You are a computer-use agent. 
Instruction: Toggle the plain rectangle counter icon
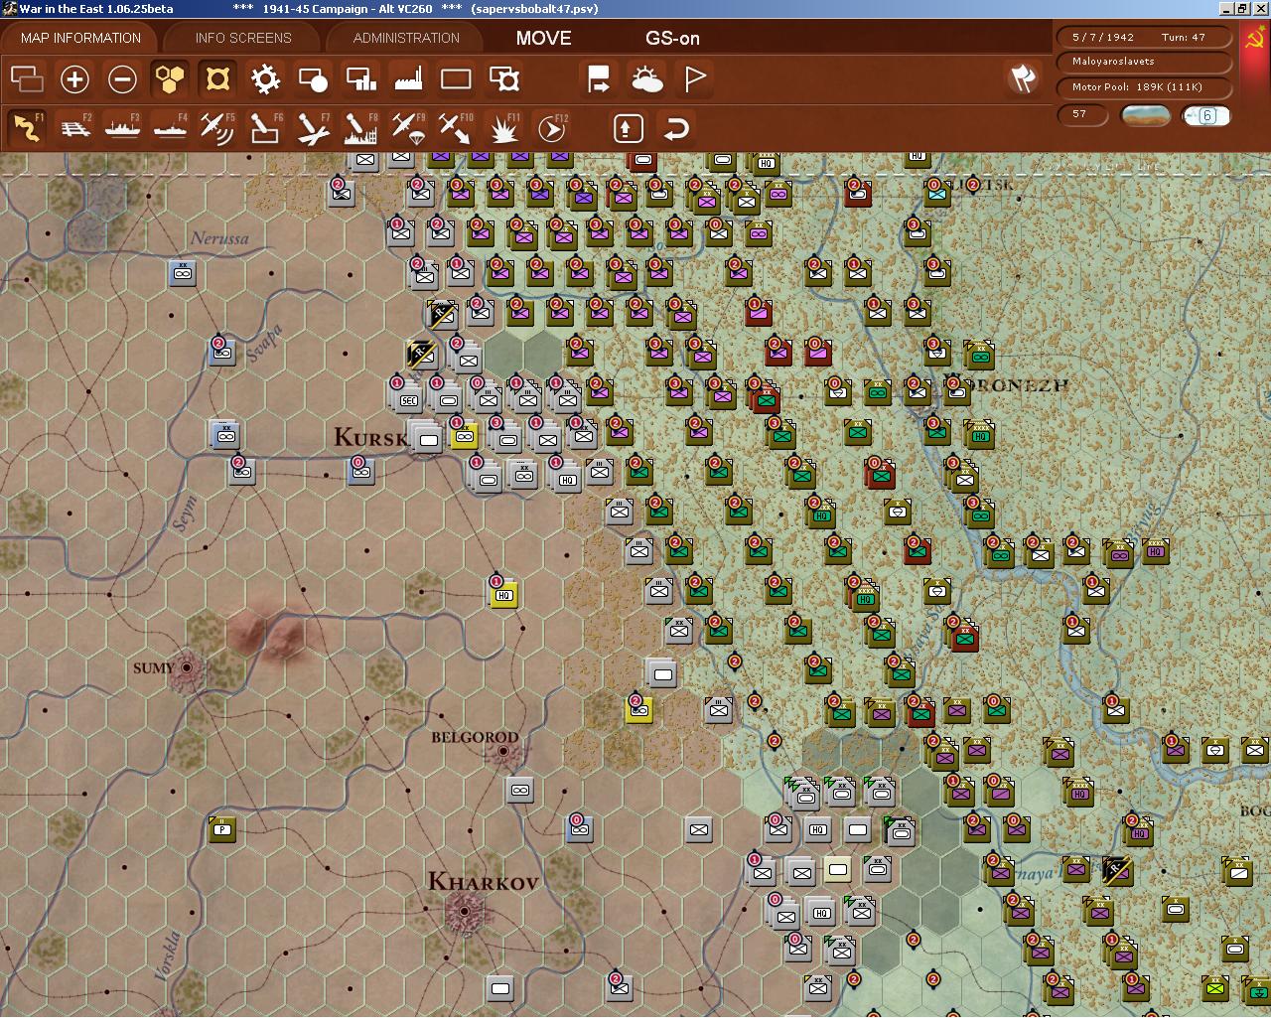point(456,78)
